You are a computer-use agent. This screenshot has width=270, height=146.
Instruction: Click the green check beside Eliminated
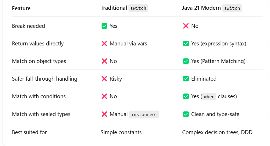pos(186,79)
